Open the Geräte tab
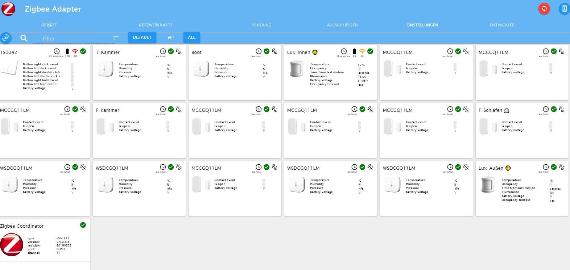570x270 pixels. click(x=49, y=25)
